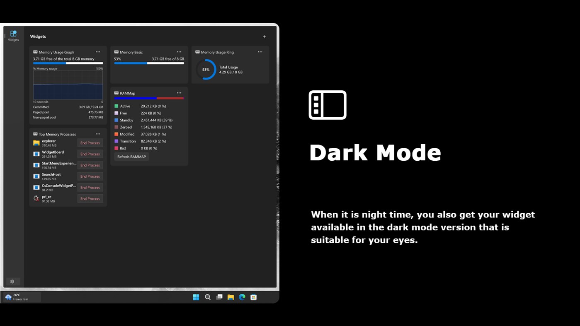
Task: Open Microsoft Edge from the taskbar
Action: tap(242, 297)
